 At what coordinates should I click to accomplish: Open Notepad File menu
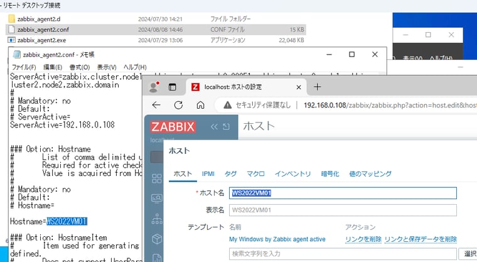24,67
